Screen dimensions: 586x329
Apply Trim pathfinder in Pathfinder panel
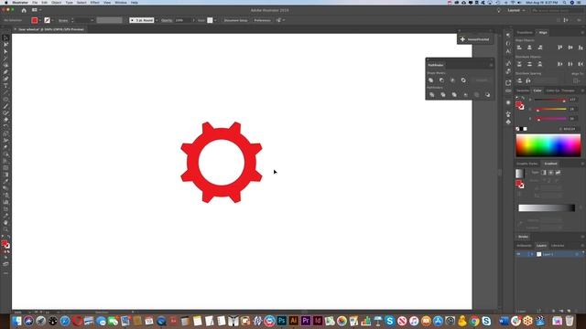pyautogui.click(x=443, y=95)
